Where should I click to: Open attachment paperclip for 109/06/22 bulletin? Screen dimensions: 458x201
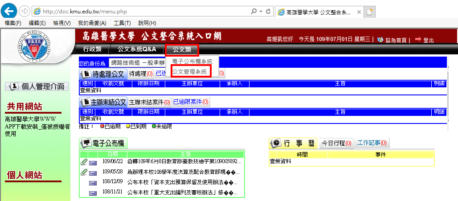point(84,162)
